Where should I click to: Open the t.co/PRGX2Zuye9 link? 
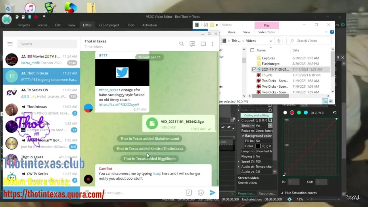(x=119, y=105)
